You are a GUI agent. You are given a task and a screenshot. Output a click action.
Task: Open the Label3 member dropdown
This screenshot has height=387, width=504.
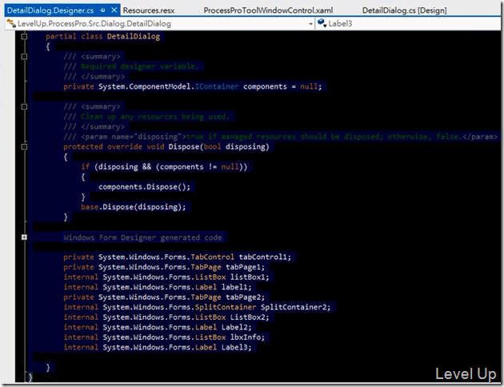[x=408, y=23]
